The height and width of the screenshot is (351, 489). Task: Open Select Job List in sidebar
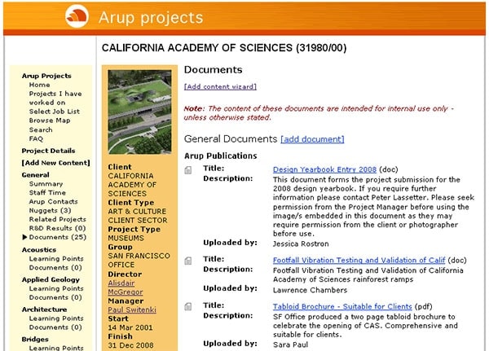pyautogui.click(x=54, y=112)
